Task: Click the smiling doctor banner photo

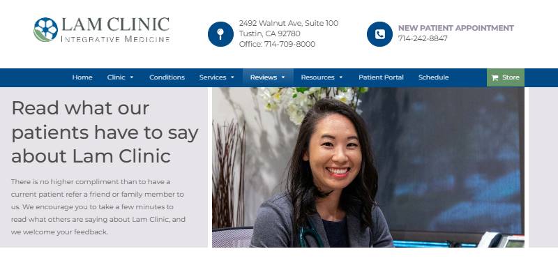Action: point(368,167)
